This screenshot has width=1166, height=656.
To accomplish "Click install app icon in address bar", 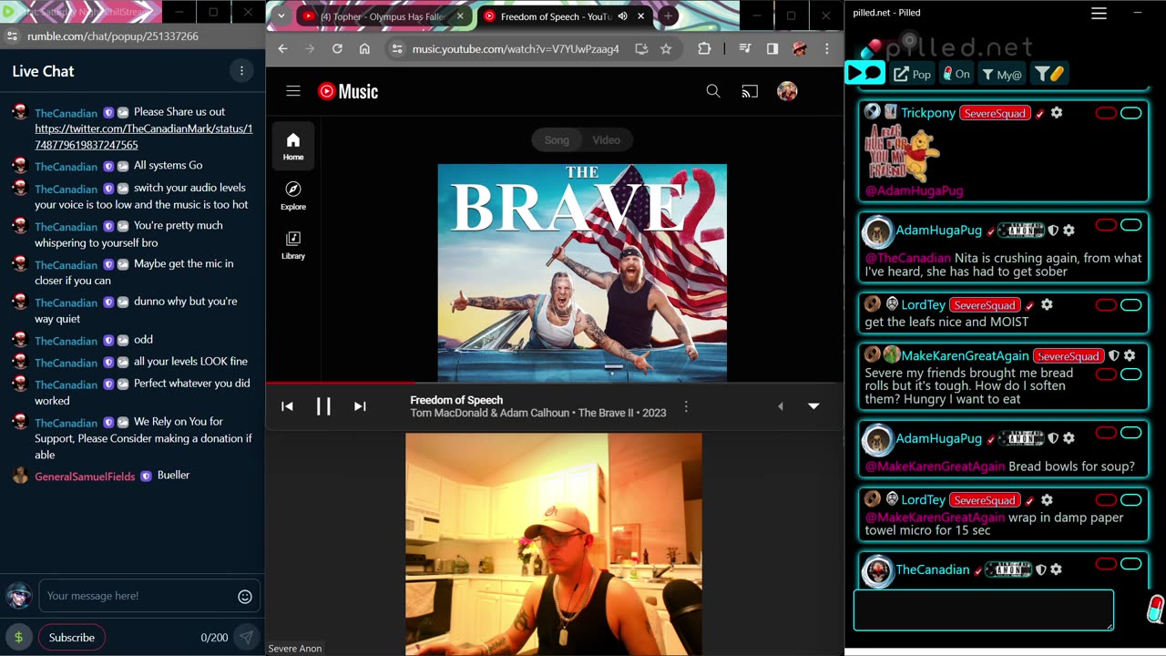I will [x=641, y=49].
